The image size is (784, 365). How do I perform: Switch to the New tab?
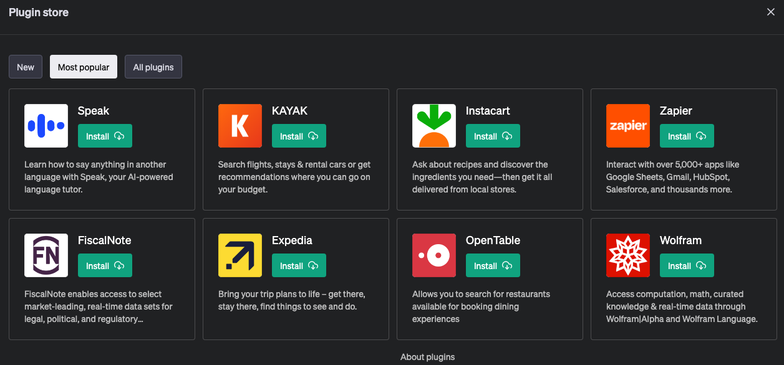tap(26, 67)
